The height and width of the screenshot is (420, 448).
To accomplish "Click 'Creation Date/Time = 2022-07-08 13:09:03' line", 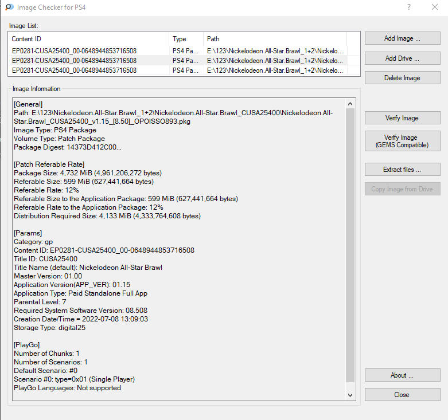I will [x=81, y=319].
